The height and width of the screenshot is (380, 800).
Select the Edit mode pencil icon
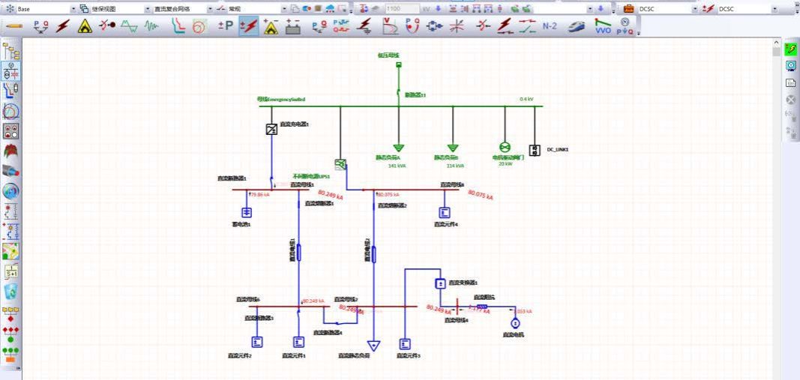click(14, 26)
